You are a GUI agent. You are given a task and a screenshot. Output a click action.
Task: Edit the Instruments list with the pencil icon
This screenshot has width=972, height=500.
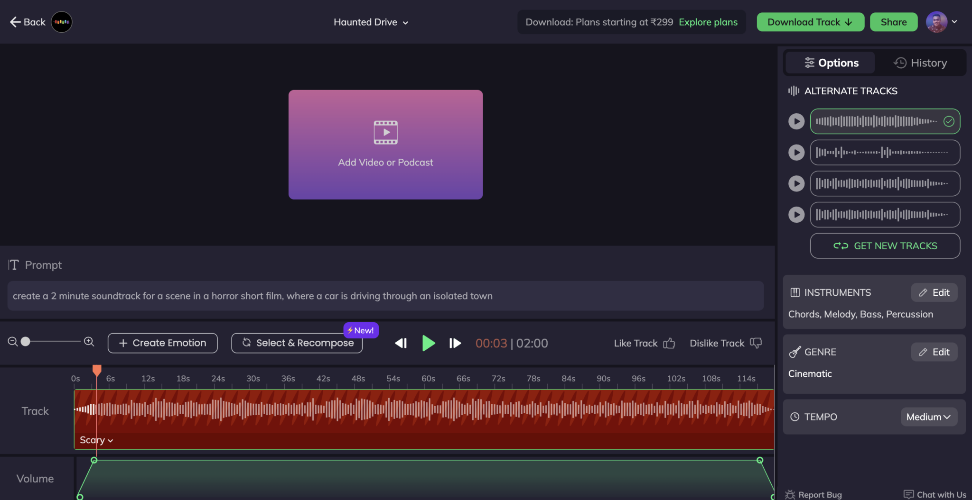933,292
